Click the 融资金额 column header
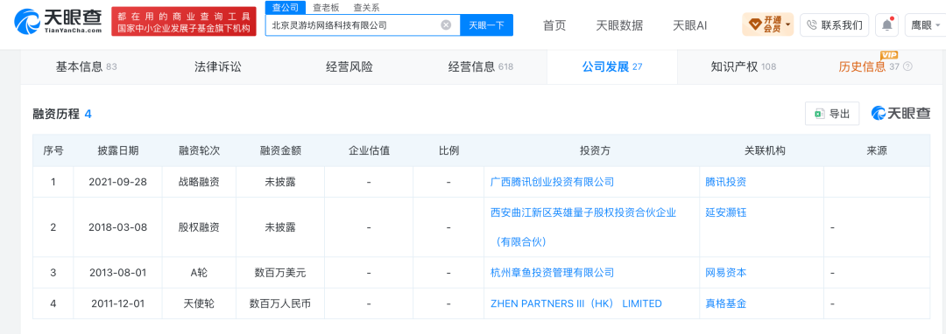The width and height of the screenshot is (946, 334). (x=280, y=151)
